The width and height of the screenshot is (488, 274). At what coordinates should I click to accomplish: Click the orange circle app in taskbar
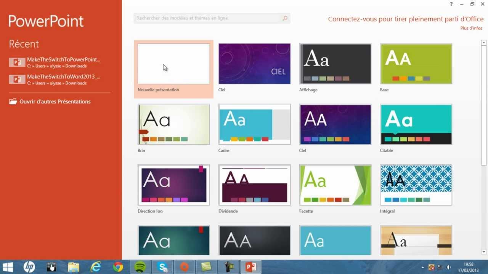click(x=185, y=267)
